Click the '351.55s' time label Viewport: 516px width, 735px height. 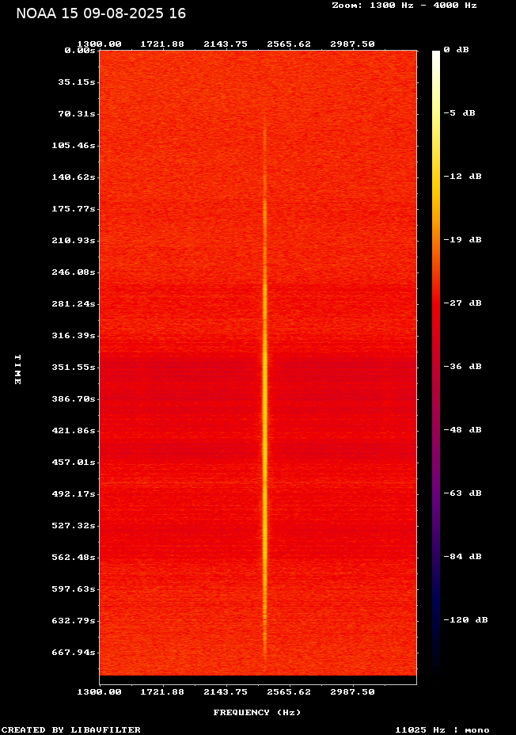click(x=74, y=367)
